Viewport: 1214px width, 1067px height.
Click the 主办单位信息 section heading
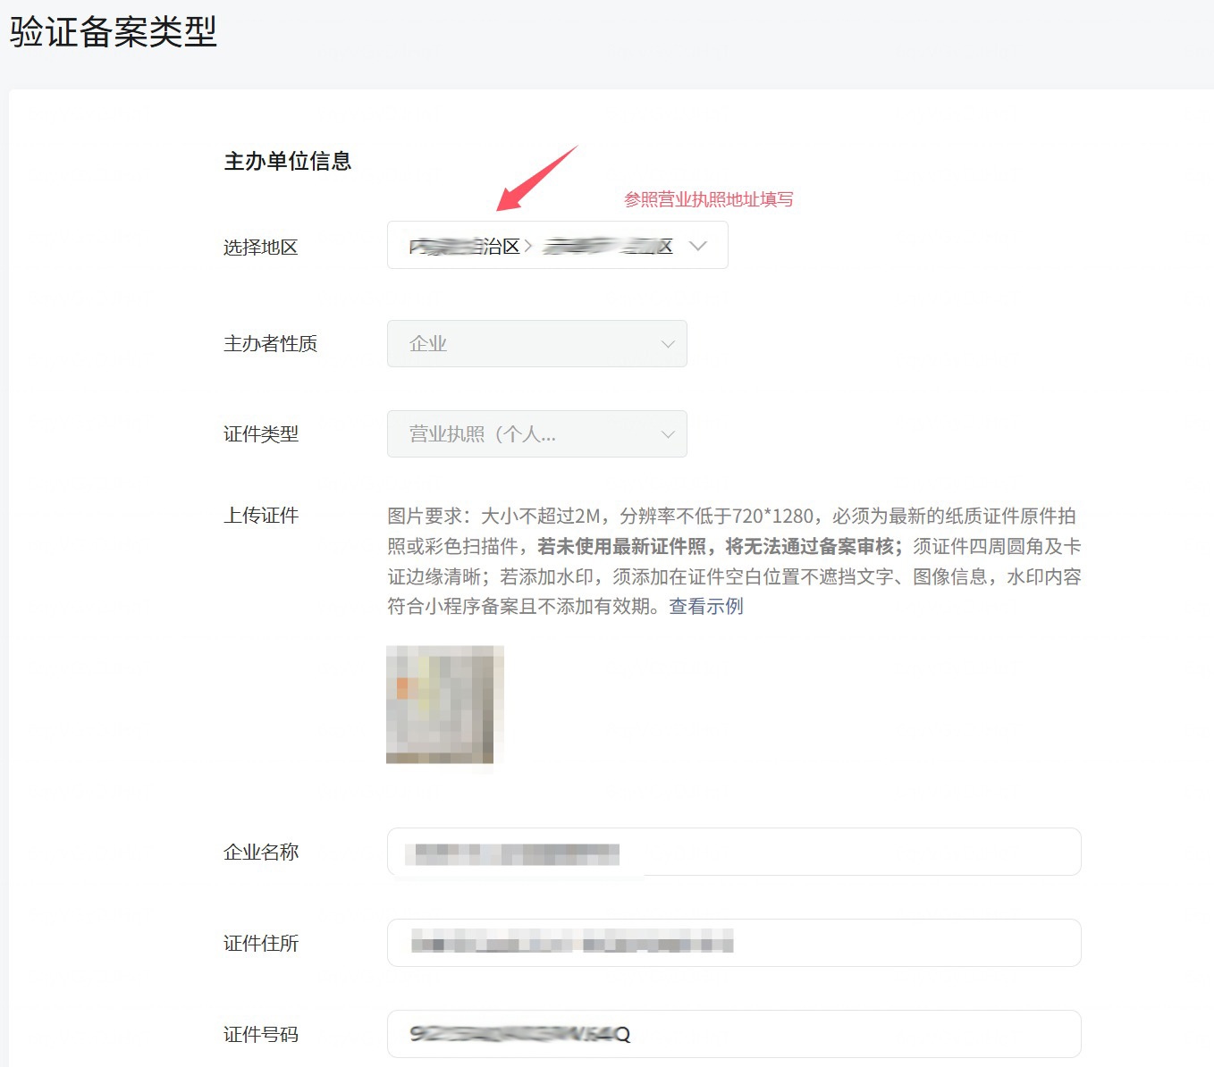pos(287,162)
